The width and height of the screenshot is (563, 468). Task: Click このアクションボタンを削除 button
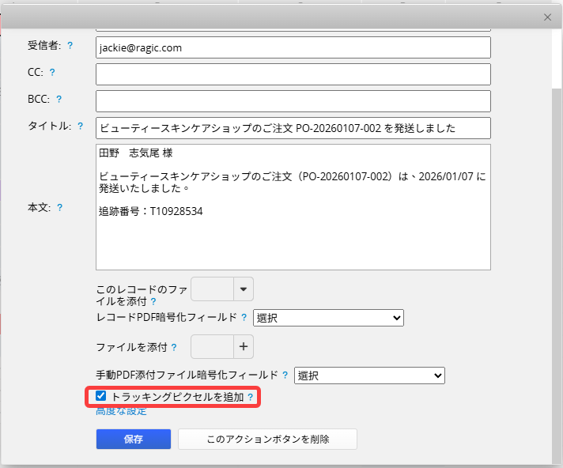267,440
